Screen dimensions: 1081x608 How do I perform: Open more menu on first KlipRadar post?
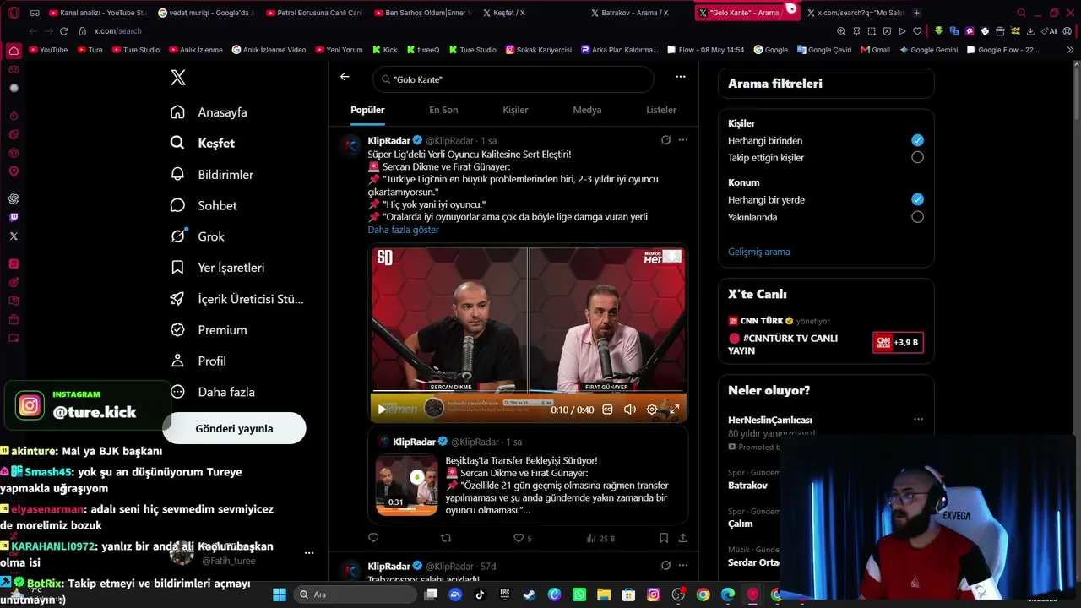[683, 140]
